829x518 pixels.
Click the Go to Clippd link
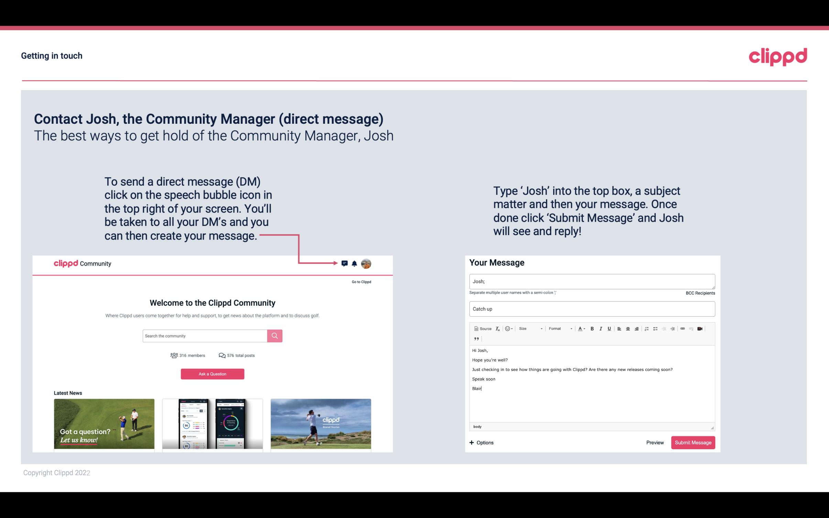point(361,281)
